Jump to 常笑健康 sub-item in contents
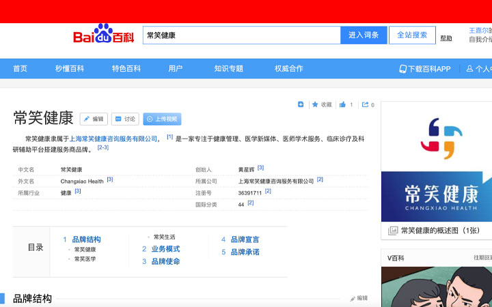The image size is (492, 307). [x=85, y=250]
